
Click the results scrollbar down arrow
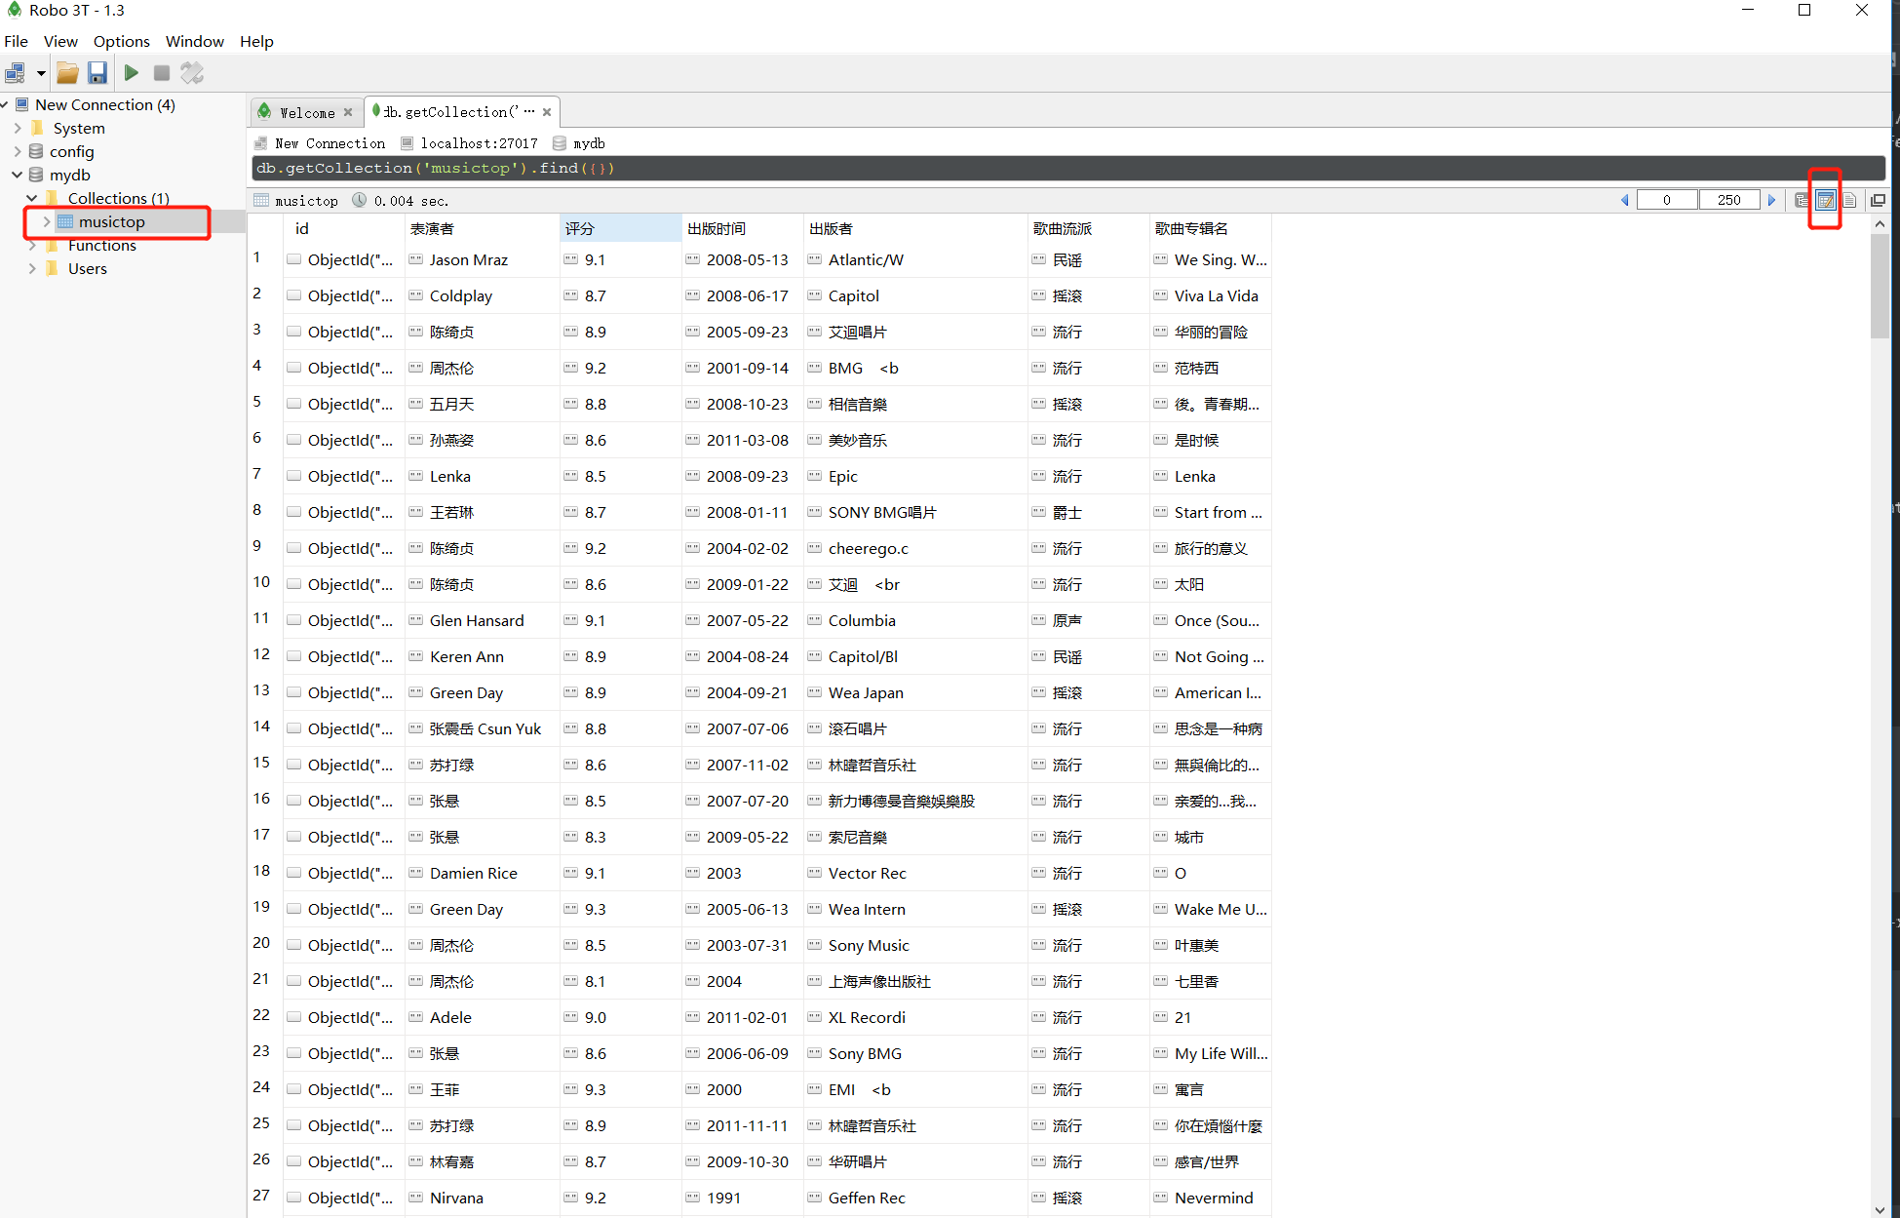1880,1209
